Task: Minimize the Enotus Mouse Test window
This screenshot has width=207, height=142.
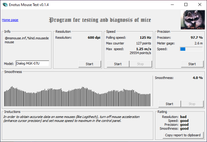Action: pos(172,5)
